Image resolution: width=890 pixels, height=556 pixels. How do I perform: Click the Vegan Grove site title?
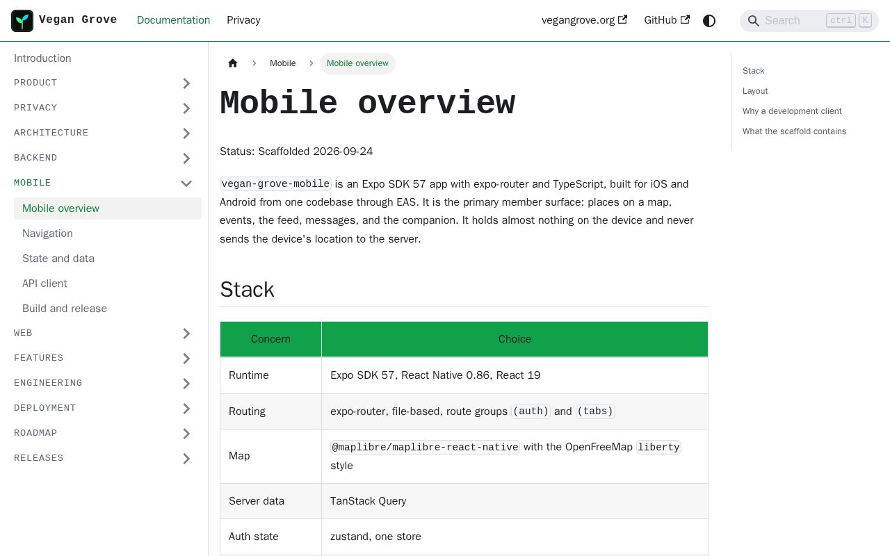coord(78,20)
